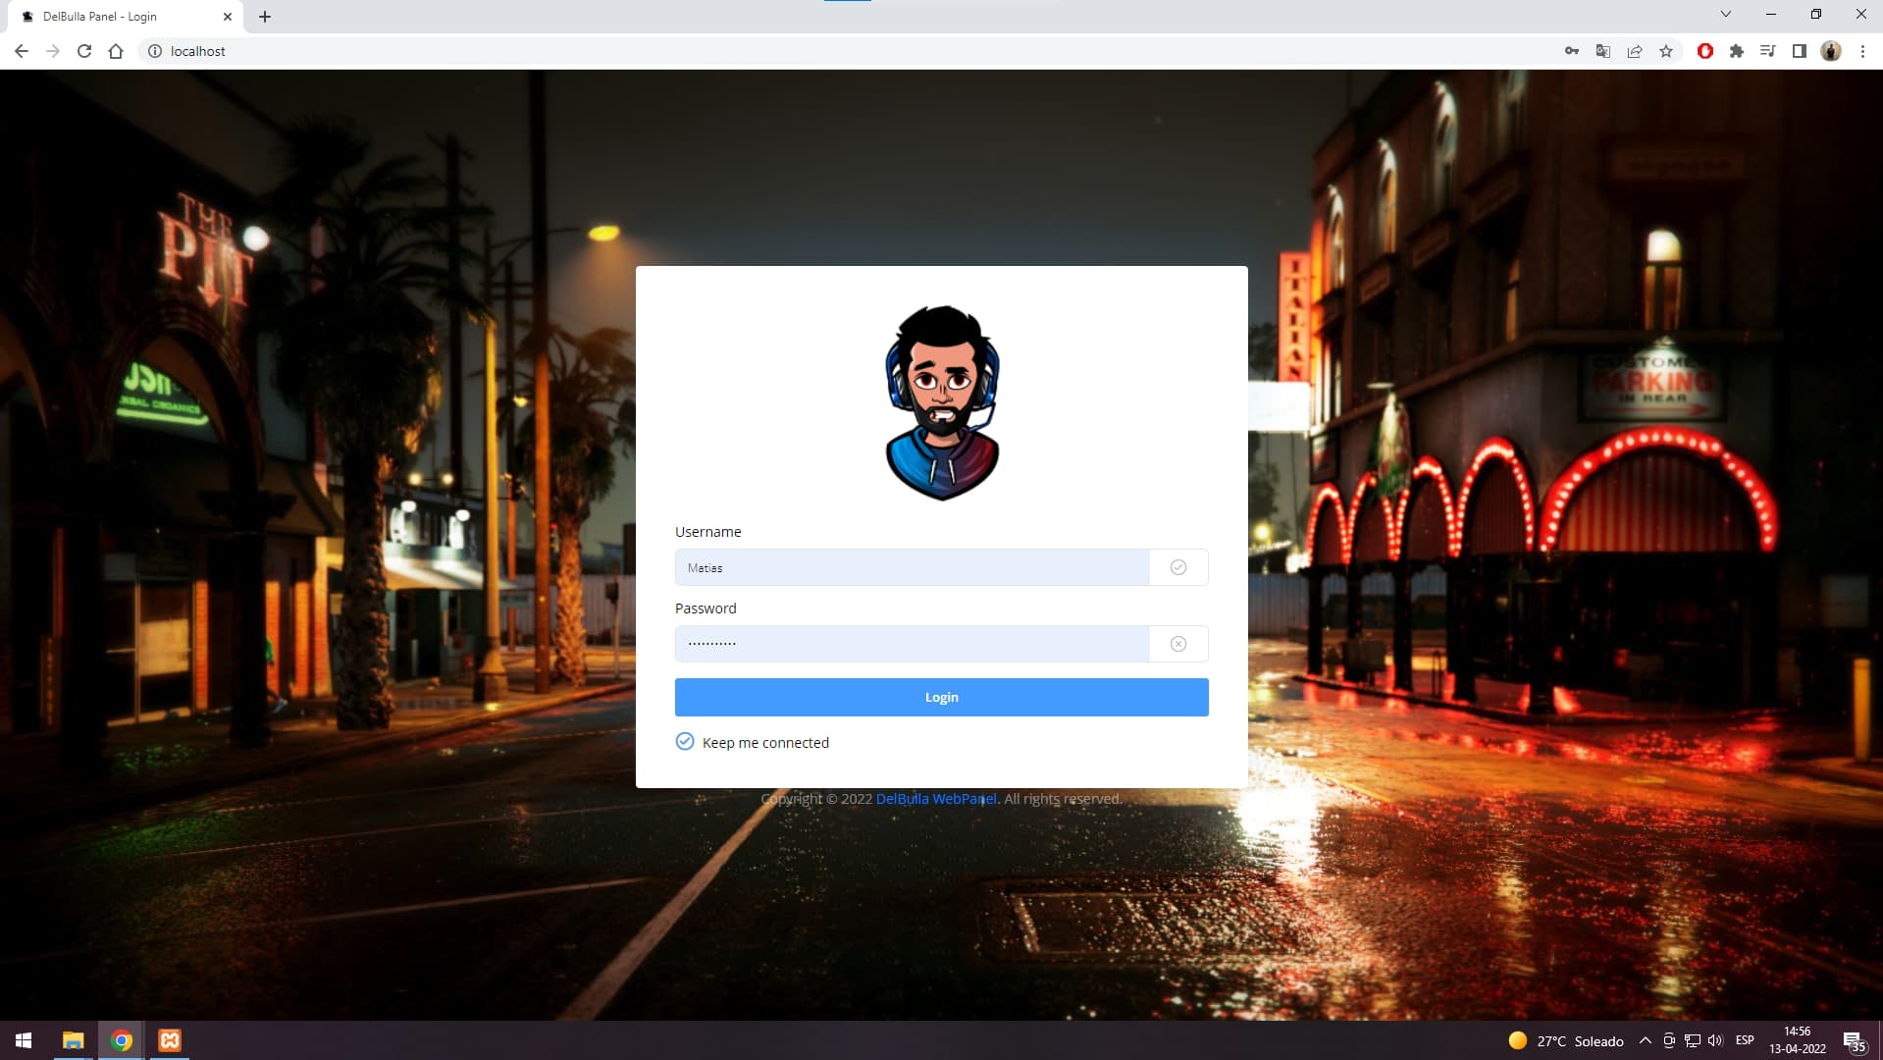Open the media control playlist icon

(1768, 51)
